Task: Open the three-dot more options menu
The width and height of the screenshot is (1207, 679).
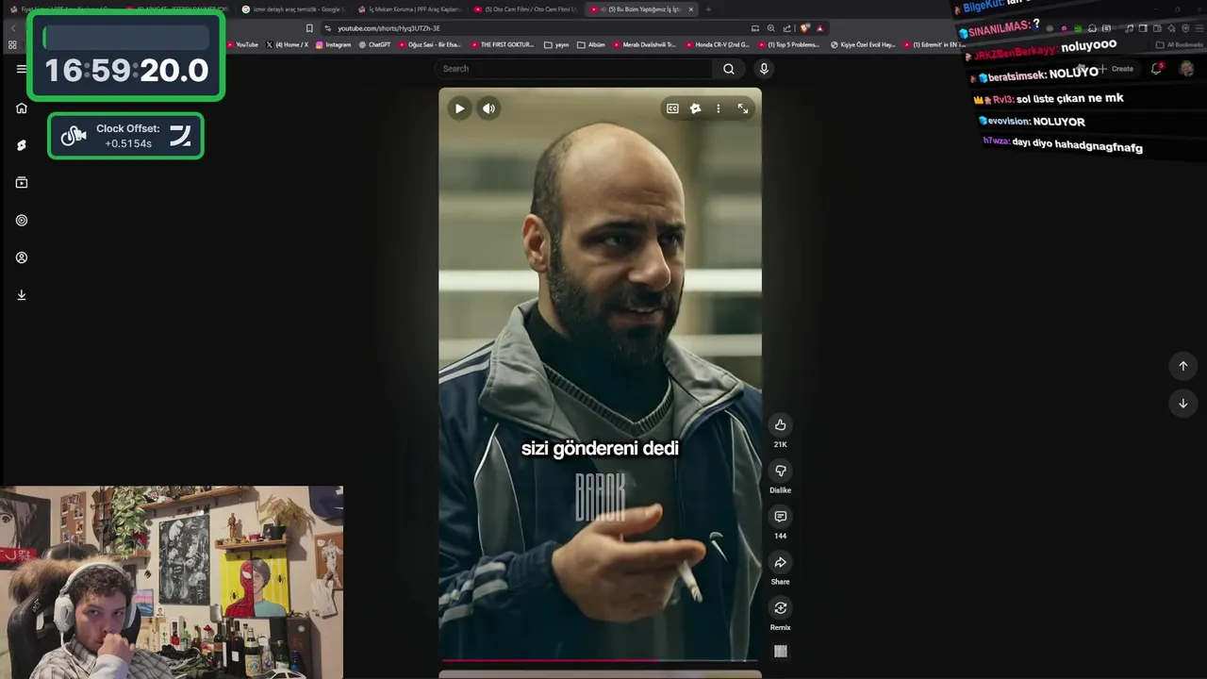Action: 719,108
